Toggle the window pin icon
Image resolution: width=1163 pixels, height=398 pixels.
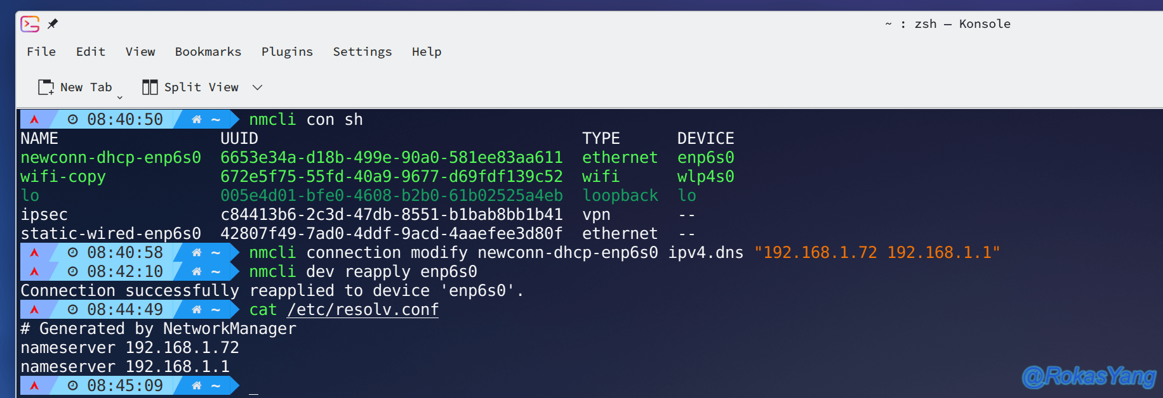[x=53, y=24]
